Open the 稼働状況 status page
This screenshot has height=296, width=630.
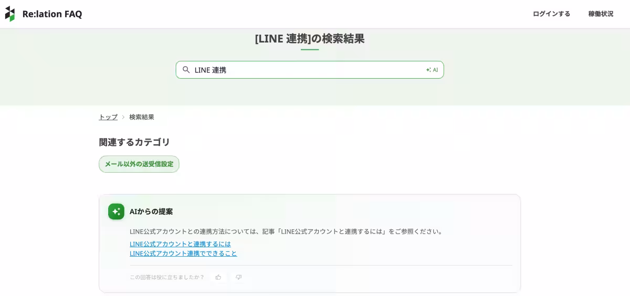coord(601,14)
